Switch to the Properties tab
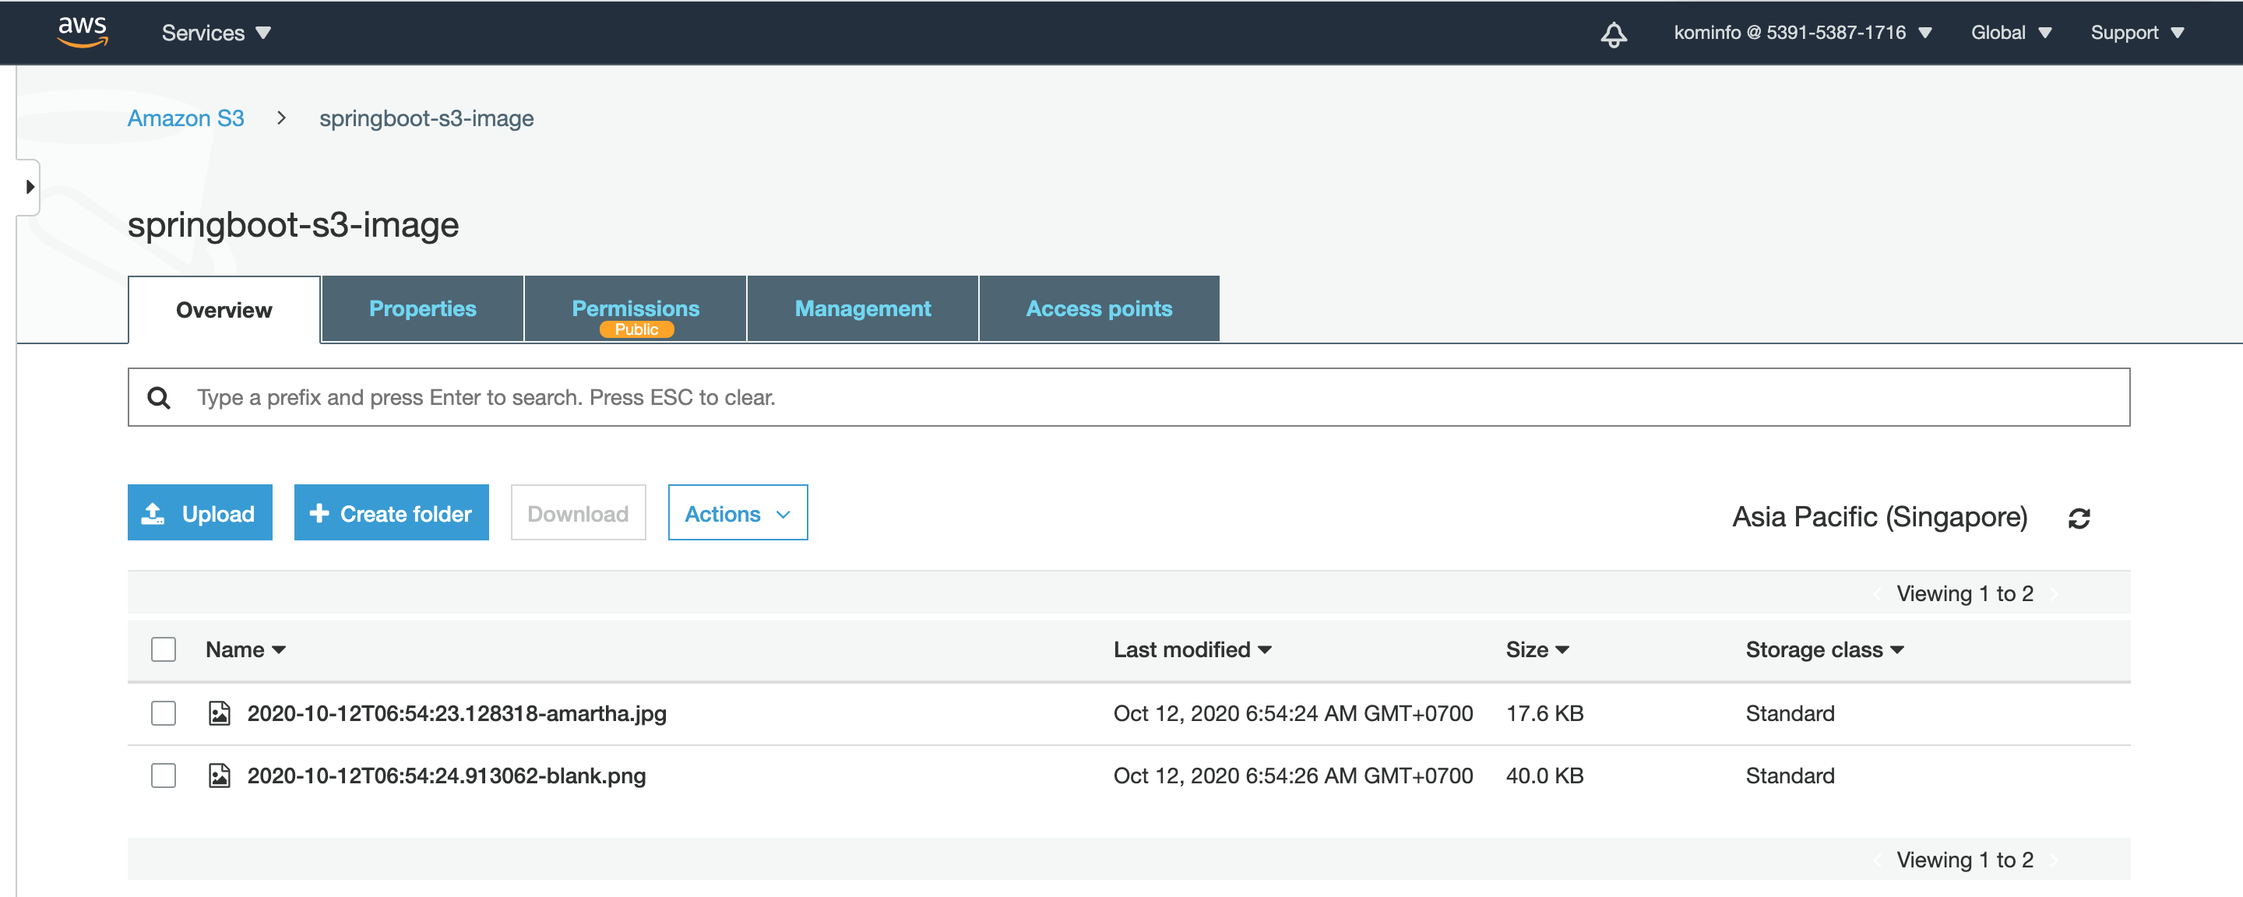Viewport: 2243px width, 897px height. [x=422, y=309]
